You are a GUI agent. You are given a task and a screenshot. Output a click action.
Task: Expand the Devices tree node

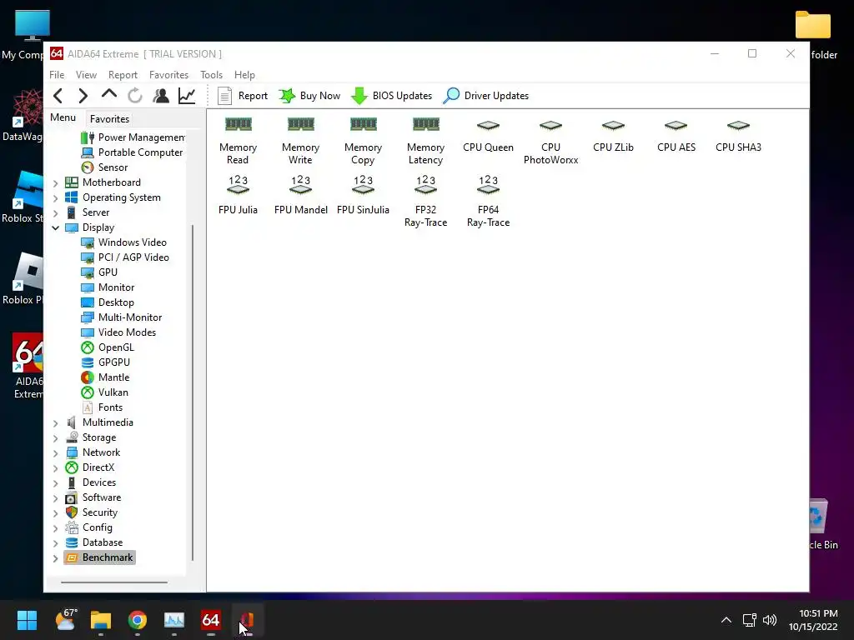click(x=56, y=482)
